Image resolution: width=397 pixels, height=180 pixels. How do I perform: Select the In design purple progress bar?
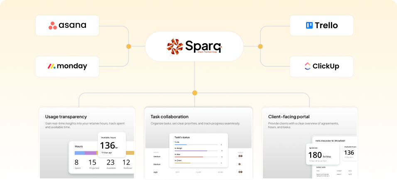click(196, 151)
